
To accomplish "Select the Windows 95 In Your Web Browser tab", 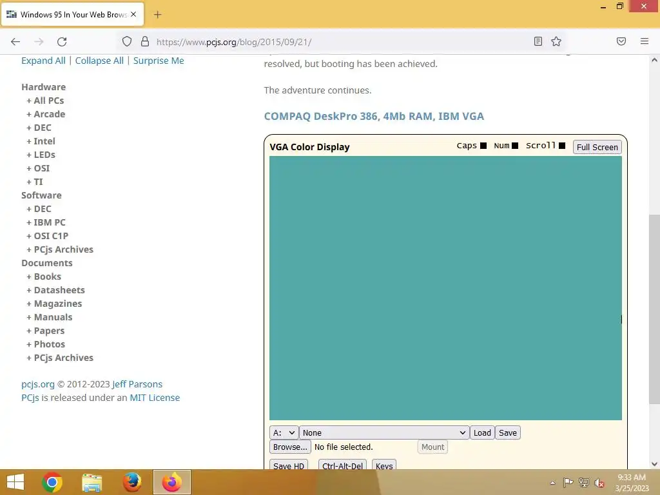I will (x=73, y=15).
